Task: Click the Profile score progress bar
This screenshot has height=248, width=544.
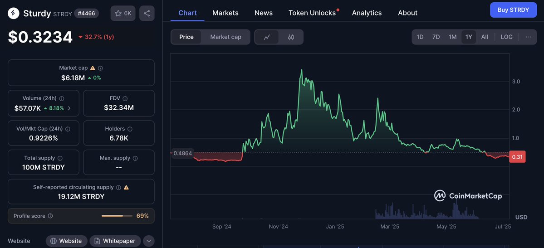Action: 117,216
